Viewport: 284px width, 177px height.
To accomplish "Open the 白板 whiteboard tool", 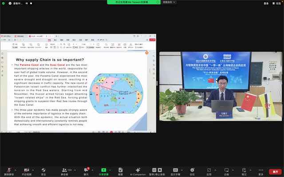I will click(x=226, y=171).
